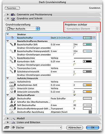This screenshot has height=134, width=105.
Task: Expand Listen und Etiketten panel
Action: 8,122
